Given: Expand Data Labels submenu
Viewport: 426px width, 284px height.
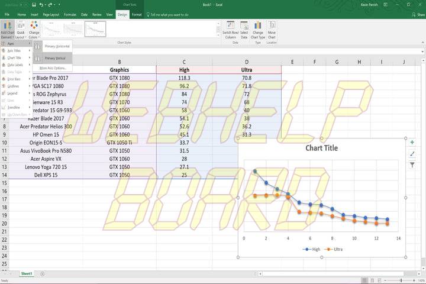Looking at the screenshot, I should tap(17, 64).
